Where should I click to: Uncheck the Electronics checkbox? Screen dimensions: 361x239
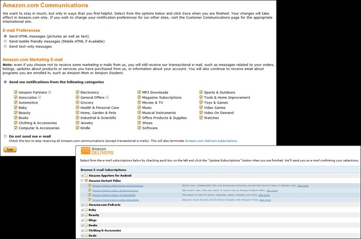[x=78, y=92]
